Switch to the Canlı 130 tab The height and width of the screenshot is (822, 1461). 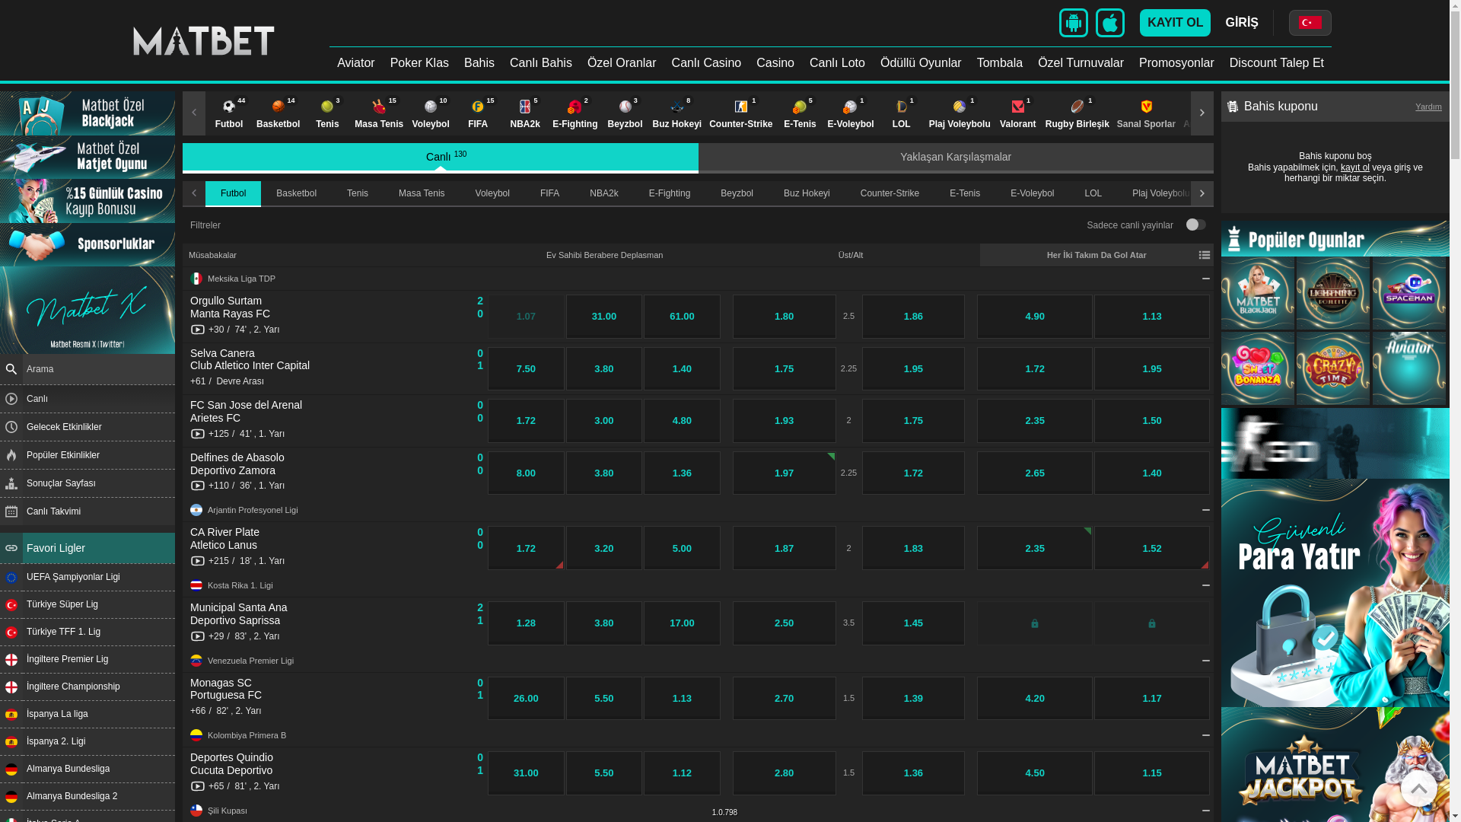[441, 158]
